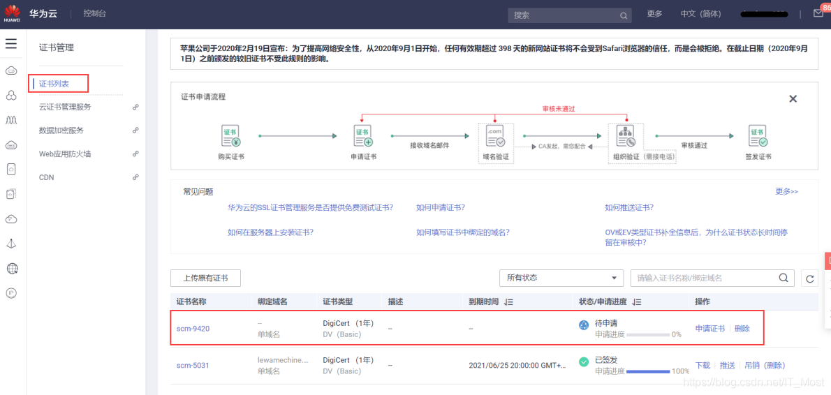Click the 上传原有证书 button
Image resolution: width=831 pixels, height=395 pixels.
point(205,278)
